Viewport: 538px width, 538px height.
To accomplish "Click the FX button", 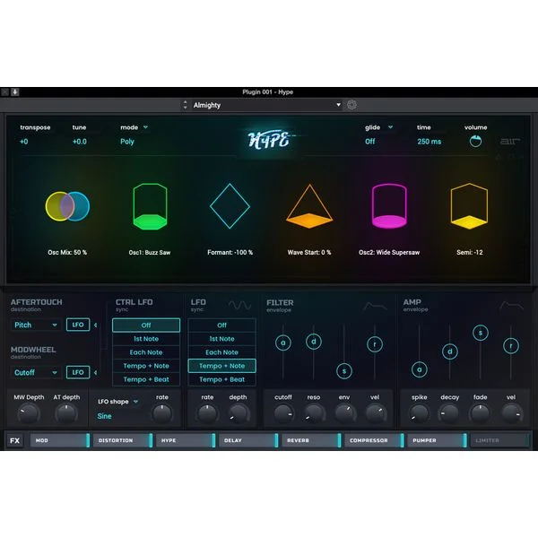I will (x=14, y=440).
